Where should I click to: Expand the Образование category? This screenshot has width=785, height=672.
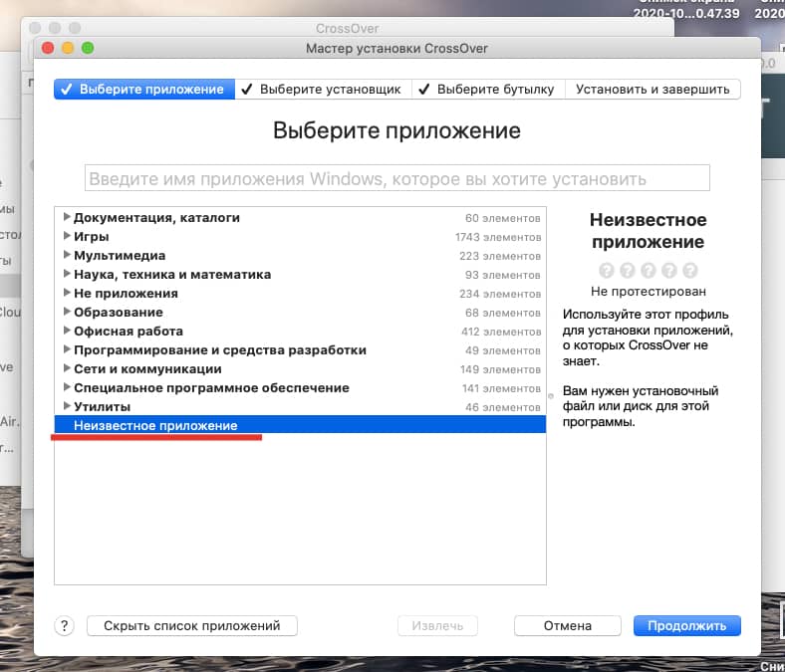tap(67, 312)
